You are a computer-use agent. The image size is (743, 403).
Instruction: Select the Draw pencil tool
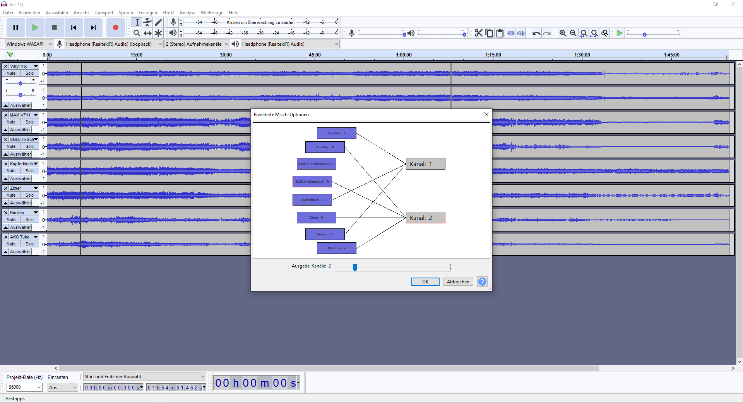click(x=158, y=22)
